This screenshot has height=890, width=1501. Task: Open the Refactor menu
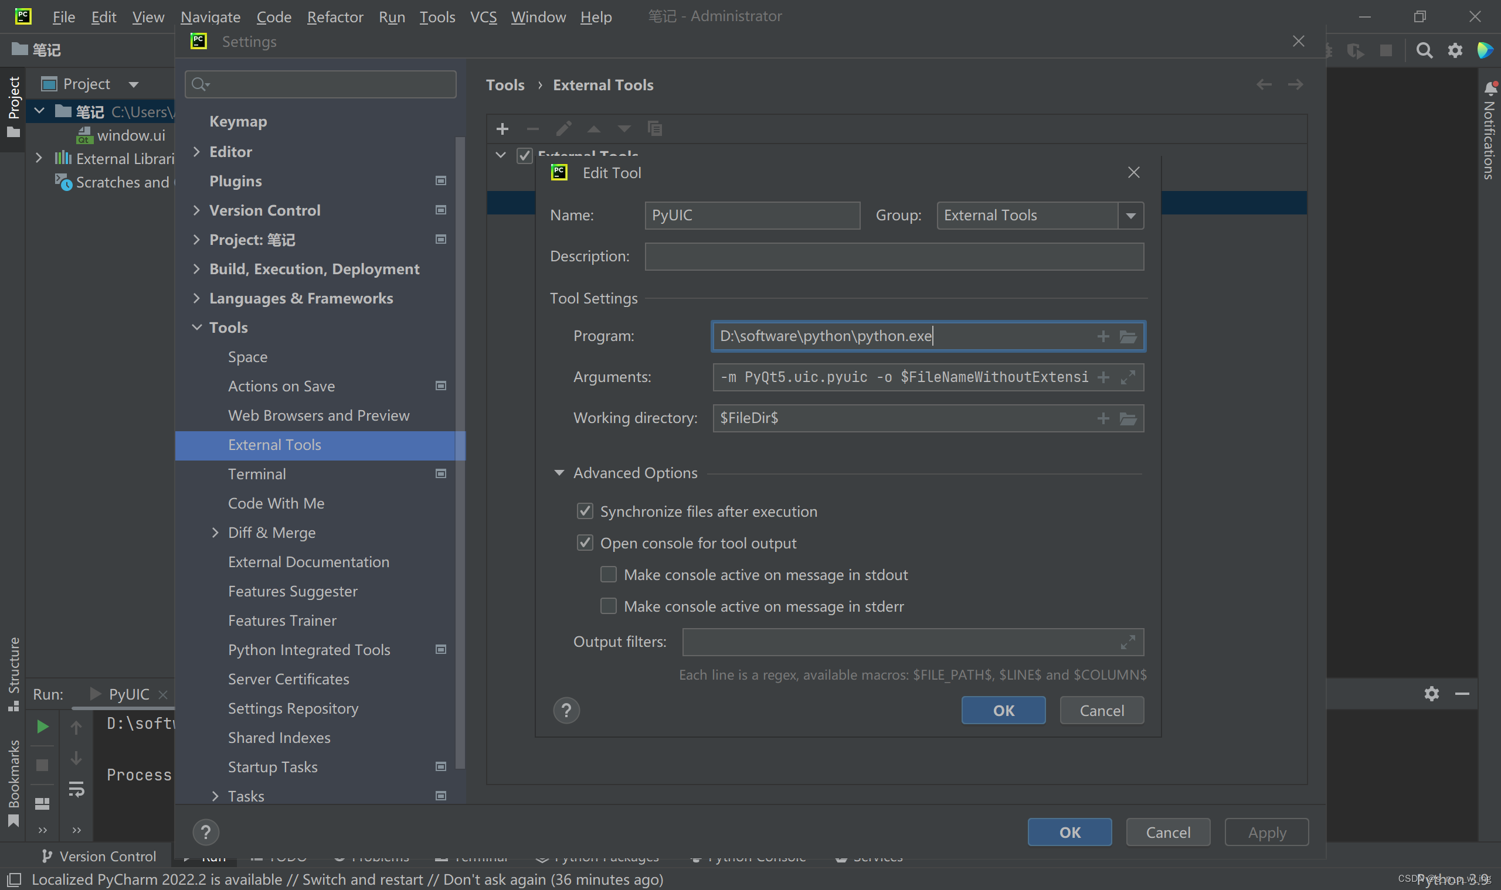[x=335, y=17]
